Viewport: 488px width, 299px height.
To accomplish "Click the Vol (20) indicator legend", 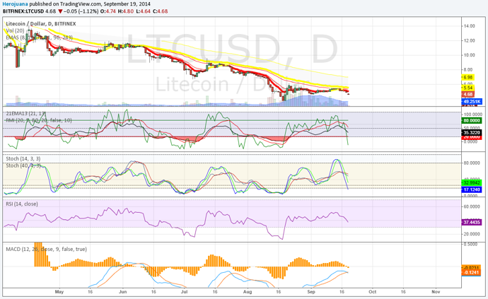I will click(15, 30).
